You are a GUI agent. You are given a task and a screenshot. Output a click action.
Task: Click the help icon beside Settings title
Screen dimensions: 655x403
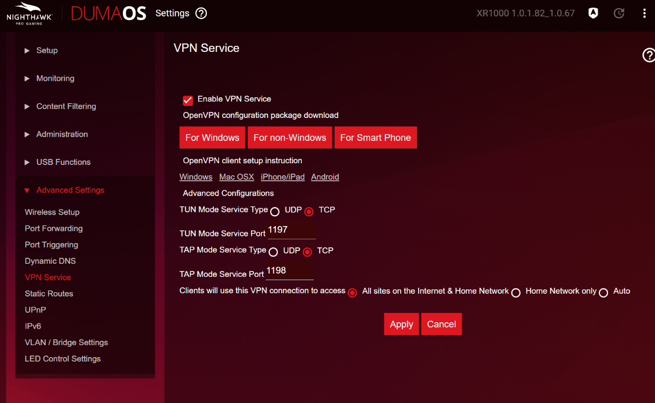click(x=201, y=14)
